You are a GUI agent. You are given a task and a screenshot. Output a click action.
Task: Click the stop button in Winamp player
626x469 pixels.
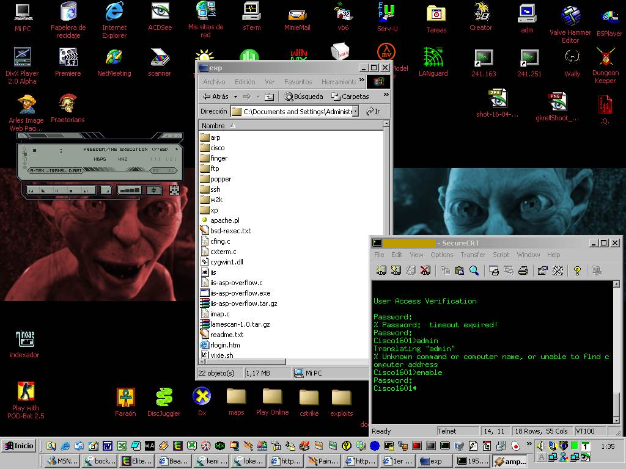[x=71, y=191]
